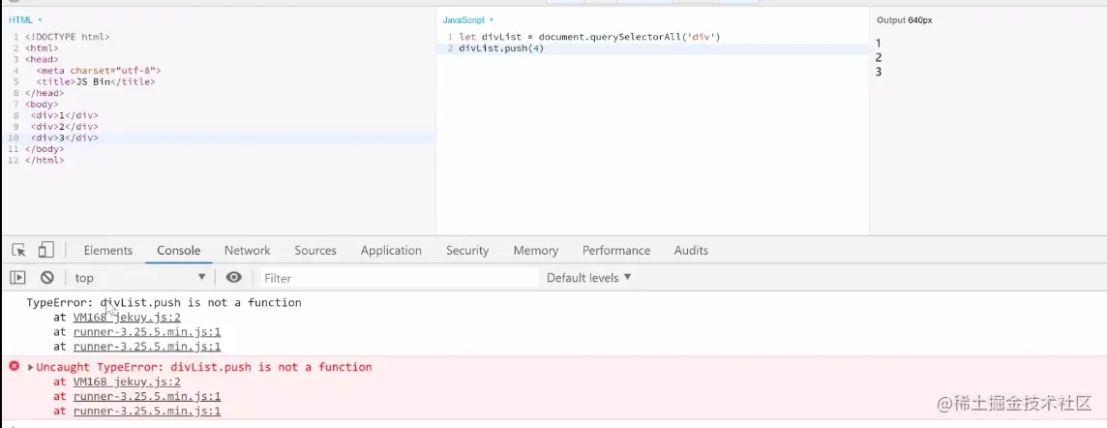The width and height of the screenshot is (1107, 428).
Task: Open VM168 jekuy.js:2 link in red error
Action: coord(127,382)
